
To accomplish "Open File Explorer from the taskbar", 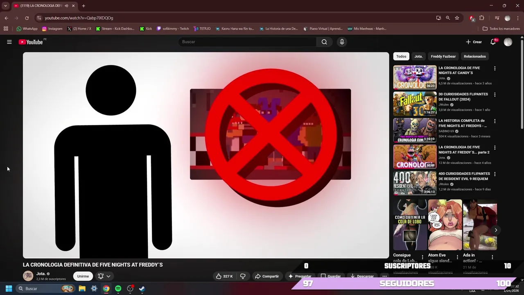I will point(82,288).
